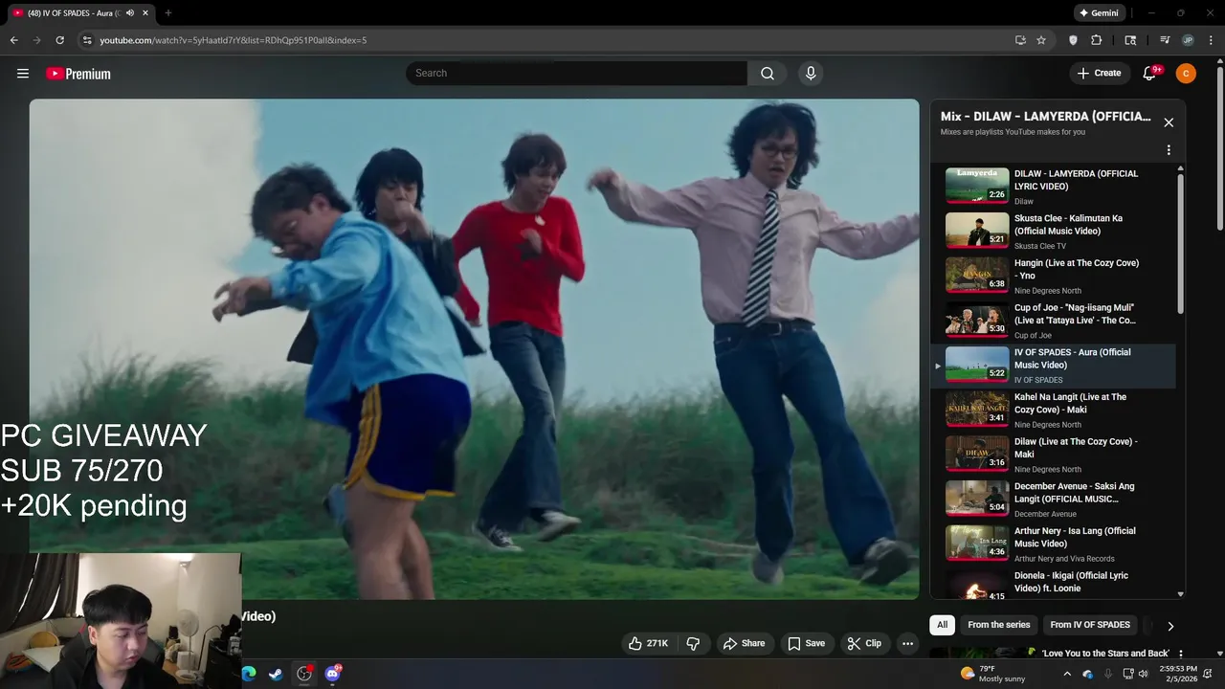Select IV OF SPADES - Aura playlist item
The width and height of the screenshot is (1225, 689).
pos(1053,365)
